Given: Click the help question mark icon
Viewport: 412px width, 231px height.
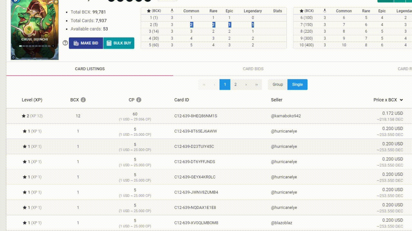Looking at the screenshot, I should point(65,43).
